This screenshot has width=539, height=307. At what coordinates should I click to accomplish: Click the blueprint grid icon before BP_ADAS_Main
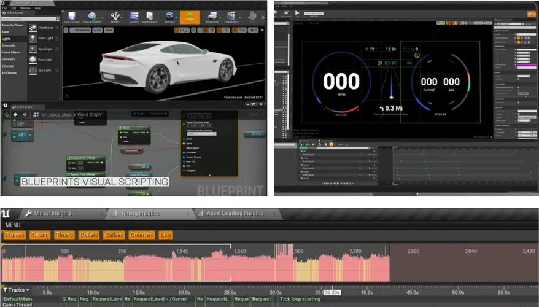click(x=36, y=114)
